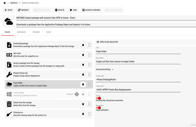Click the Search Variable button
The height and width of the screenshot is (127, 196).
pyautogui.click(x=91, y=10)
